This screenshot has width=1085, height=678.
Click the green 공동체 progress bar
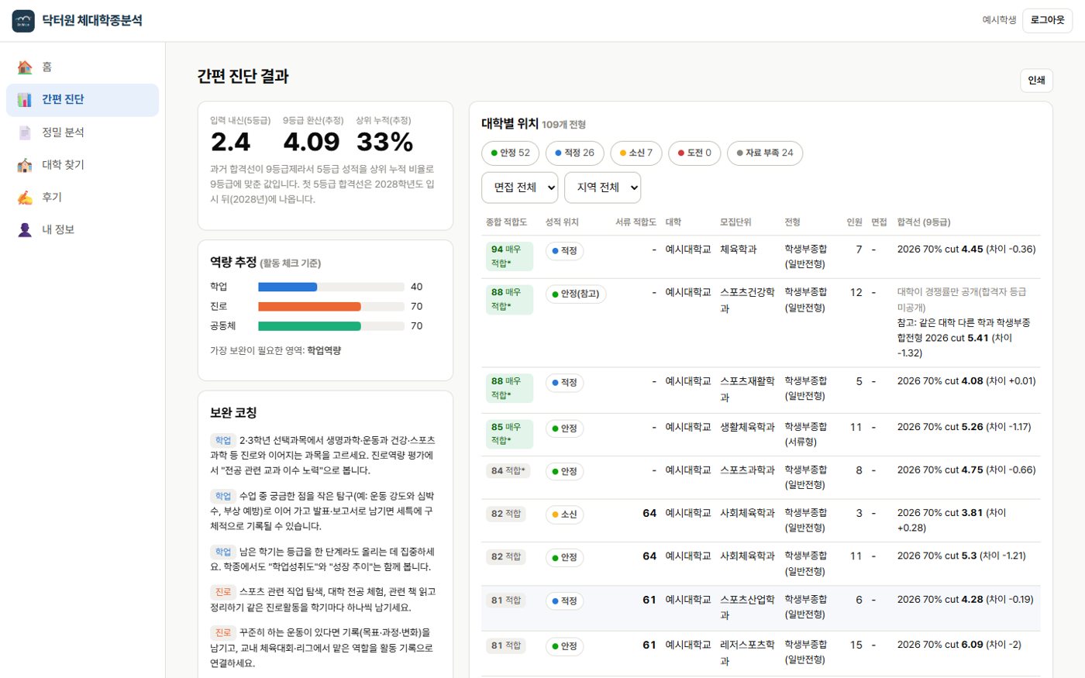tap(309, 326)
